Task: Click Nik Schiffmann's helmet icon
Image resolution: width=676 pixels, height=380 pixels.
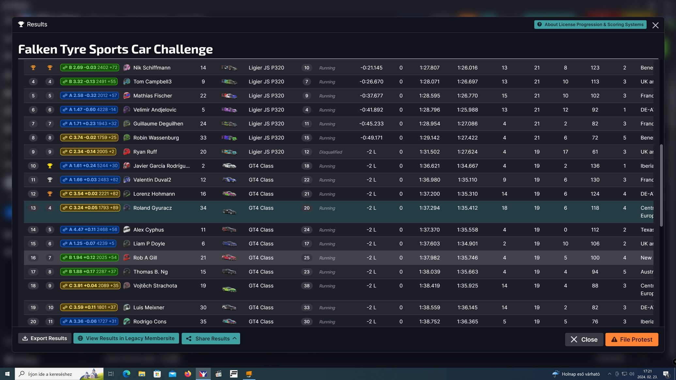Action: tap(127, 68)
